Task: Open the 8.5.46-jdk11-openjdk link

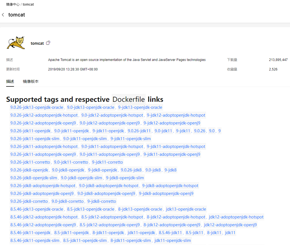Action: pyautogui.click(x=30, y=233)
